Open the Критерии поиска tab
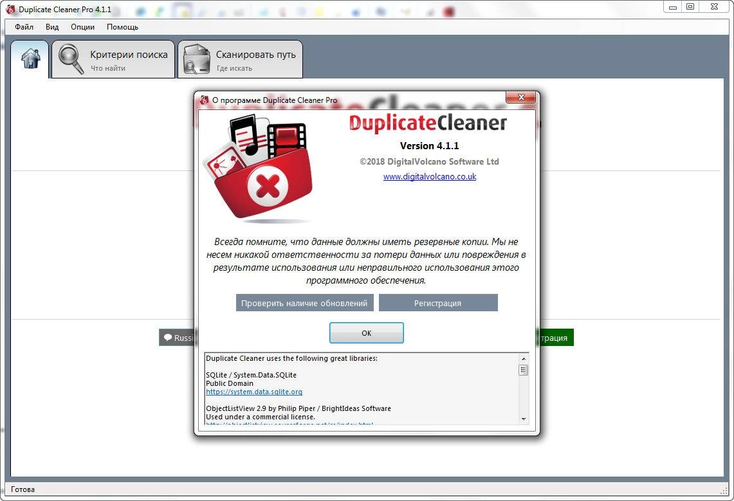 click(113, 59)
